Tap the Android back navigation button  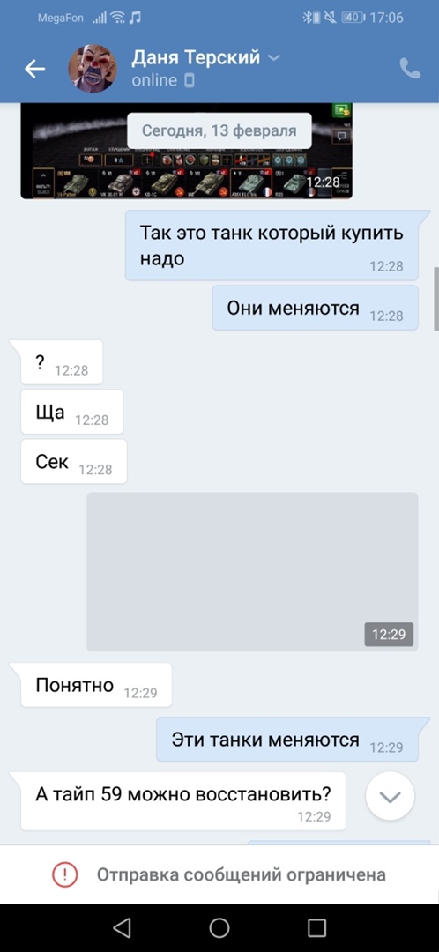[122, 927]
